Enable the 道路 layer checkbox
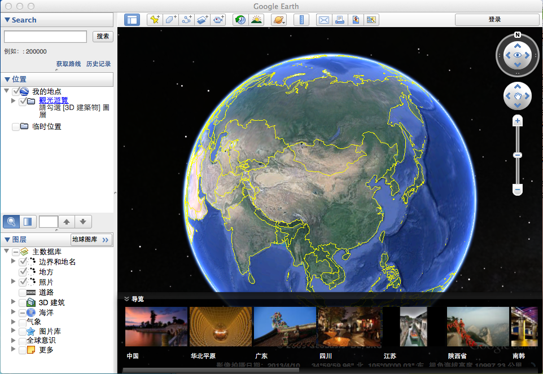543x374 pixels. [x=23, y=292]
